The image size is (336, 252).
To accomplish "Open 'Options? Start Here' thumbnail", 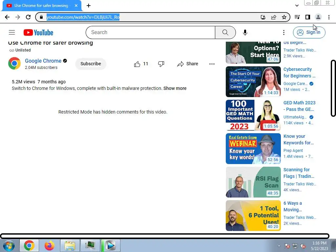I will pyautogui.click(x=253, y=52).
